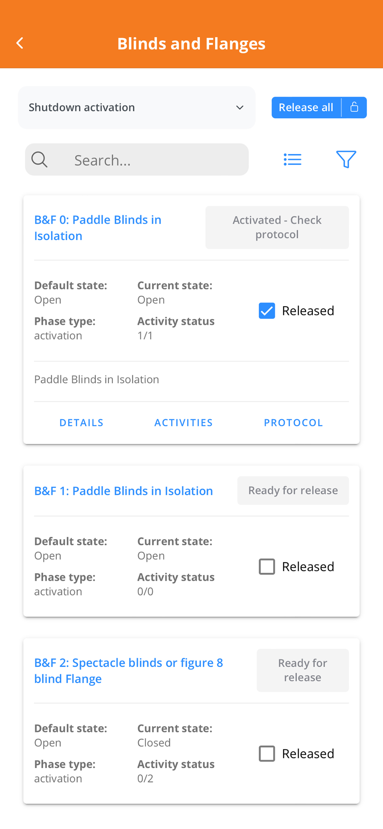Click the Activated - Check protocol status badge
This screenshot has height=829, width=383.
pos(277,227)
